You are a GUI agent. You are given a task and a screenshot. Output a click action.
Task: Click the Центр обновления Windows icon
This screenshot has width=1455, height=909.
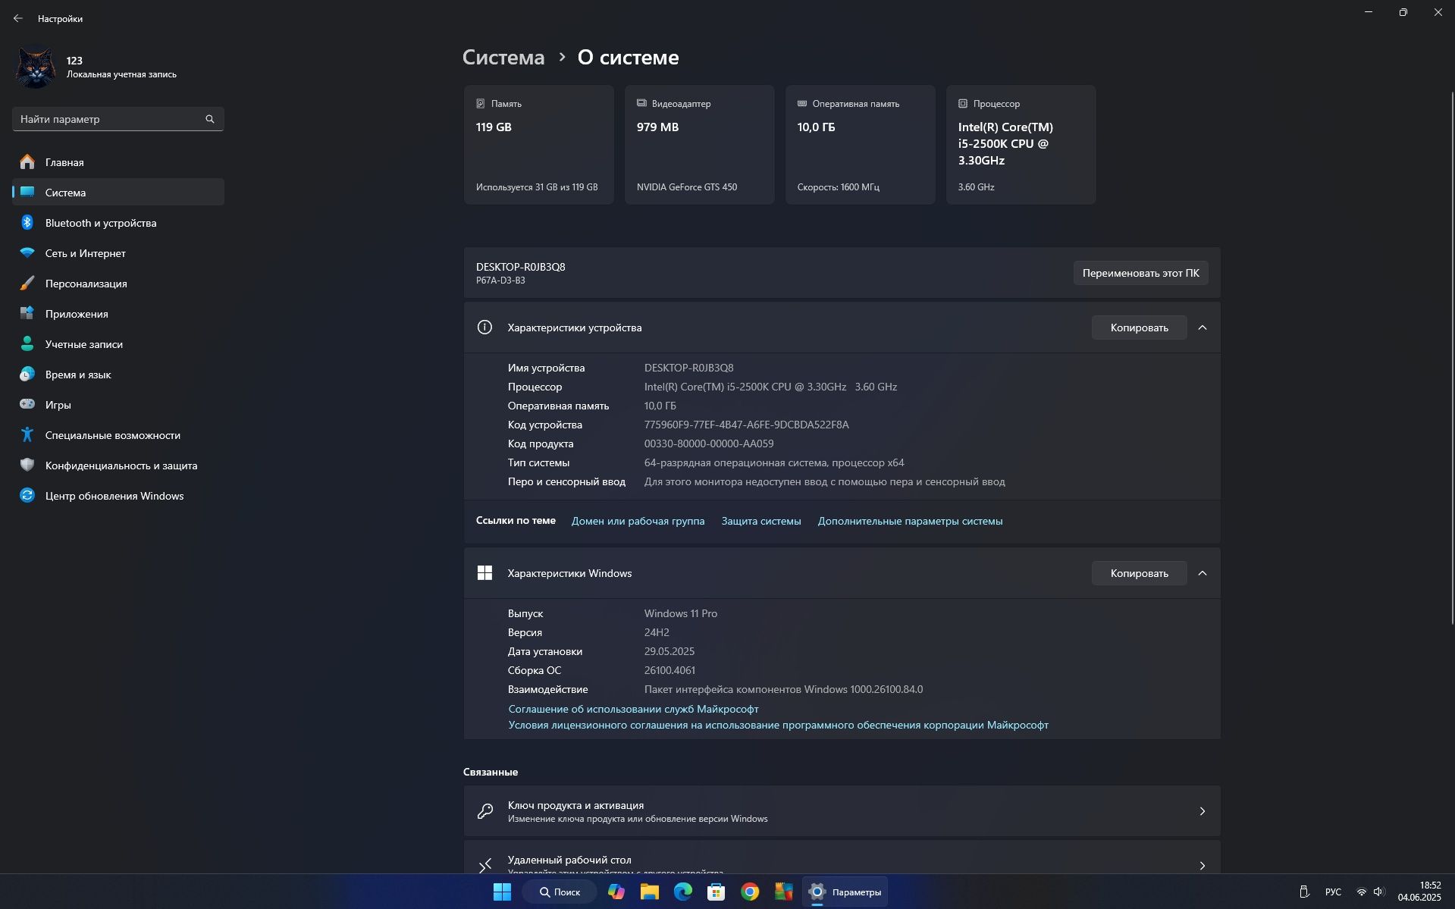(27, 496)
